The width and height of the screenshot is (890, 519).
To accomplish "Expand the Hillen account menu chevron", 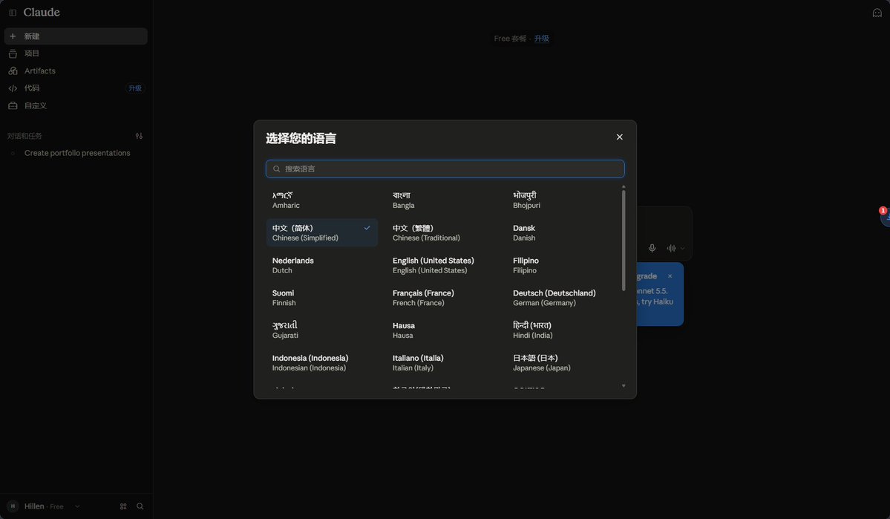I will pyautogui.click(x=77, y=506).
